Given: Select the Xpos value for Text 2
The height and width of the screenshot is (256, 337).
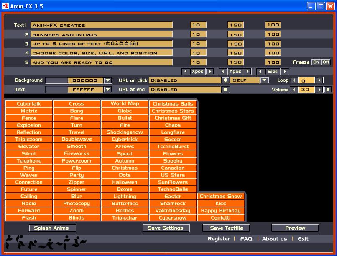Looking at the screenshot, I should pos(198,34).
